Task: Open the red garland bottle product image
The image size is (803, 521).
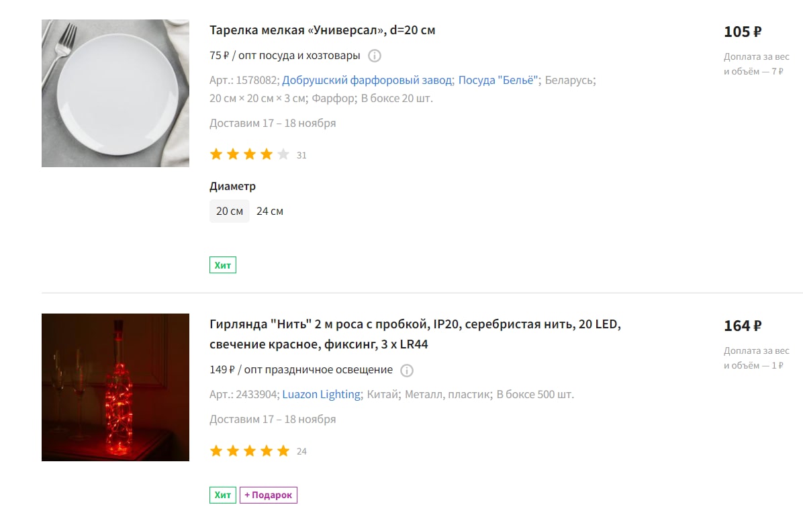Action: pyautogui.click(x=115, y=387)
